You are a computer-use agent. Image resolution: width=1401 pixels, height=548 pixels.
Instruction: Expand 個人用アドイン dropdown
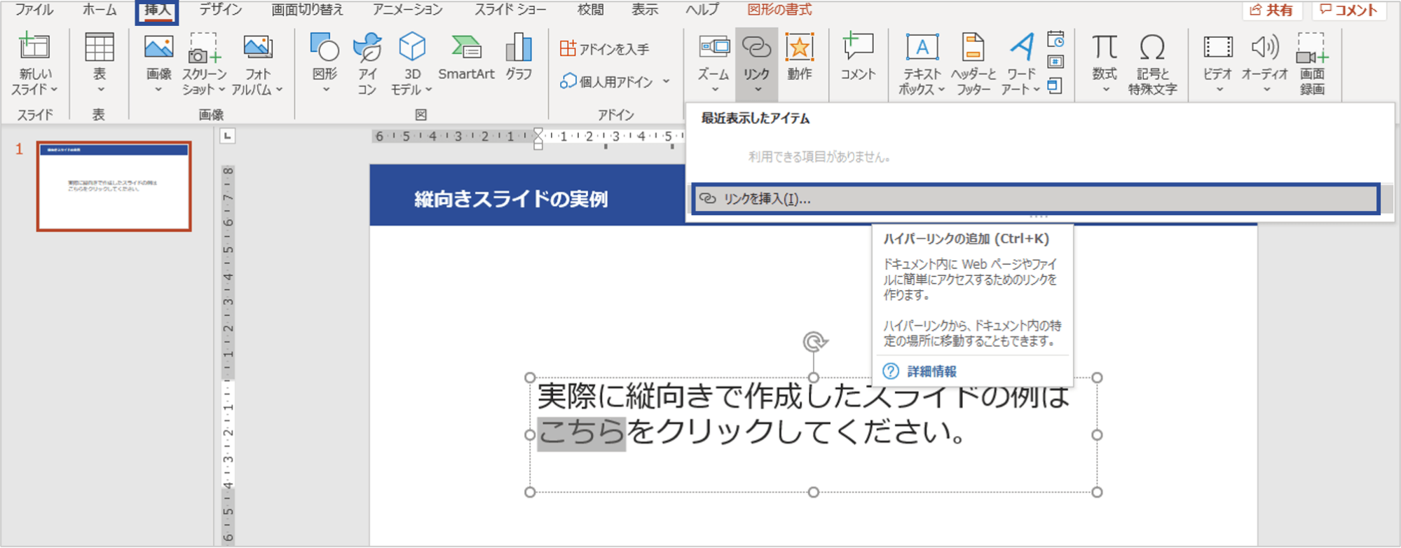point(666,81)
